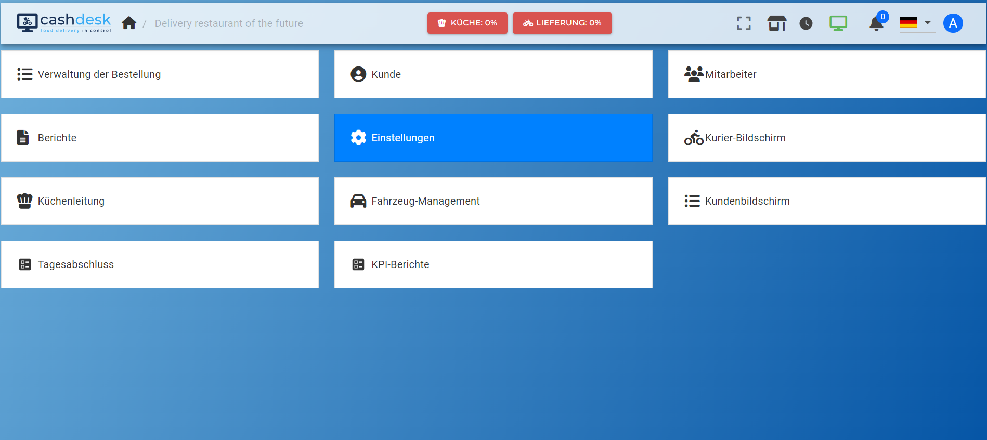Open notifications bell
This screenshot has width=987, height=440.
876,24
